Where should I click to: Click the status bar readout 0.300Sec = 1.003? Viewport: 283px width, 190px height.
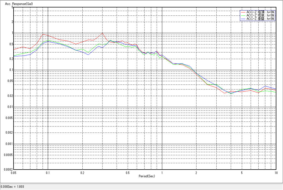(12, 187)
